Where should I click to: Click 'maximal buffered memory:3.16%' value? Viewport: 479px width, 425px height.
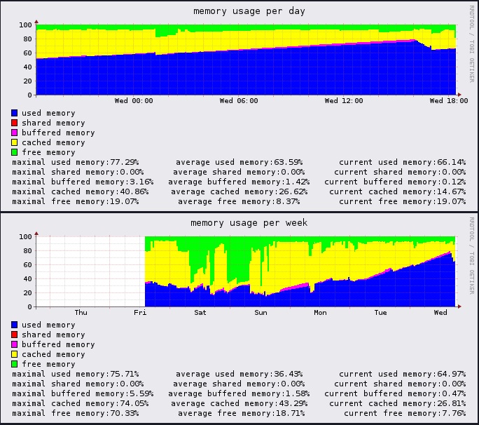(x=83, y=182)
